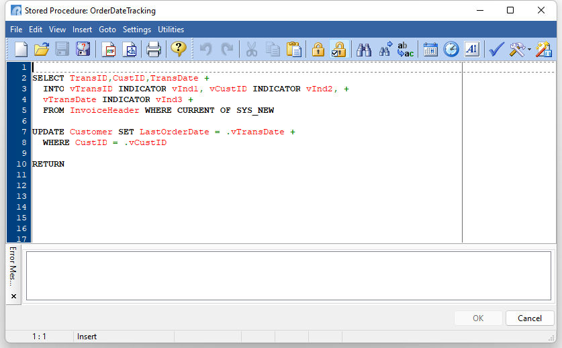The width and height of the screenshot is (562, 348).
Task: Click the Cut scissors icon
Action: click(x=251, y=50)
